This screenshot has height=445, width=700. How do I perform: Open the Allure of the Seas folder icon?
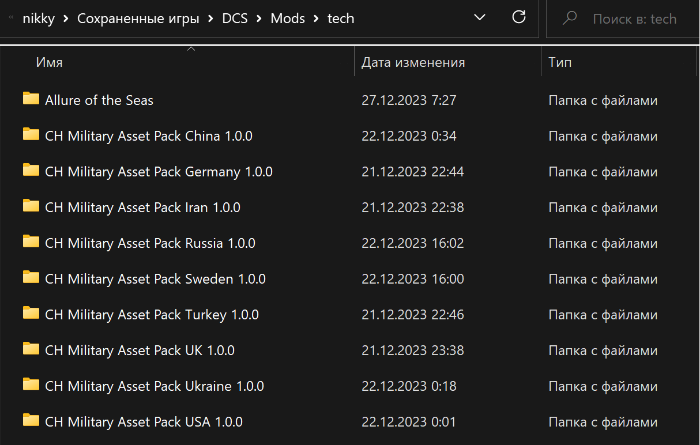tap(31, 99)
